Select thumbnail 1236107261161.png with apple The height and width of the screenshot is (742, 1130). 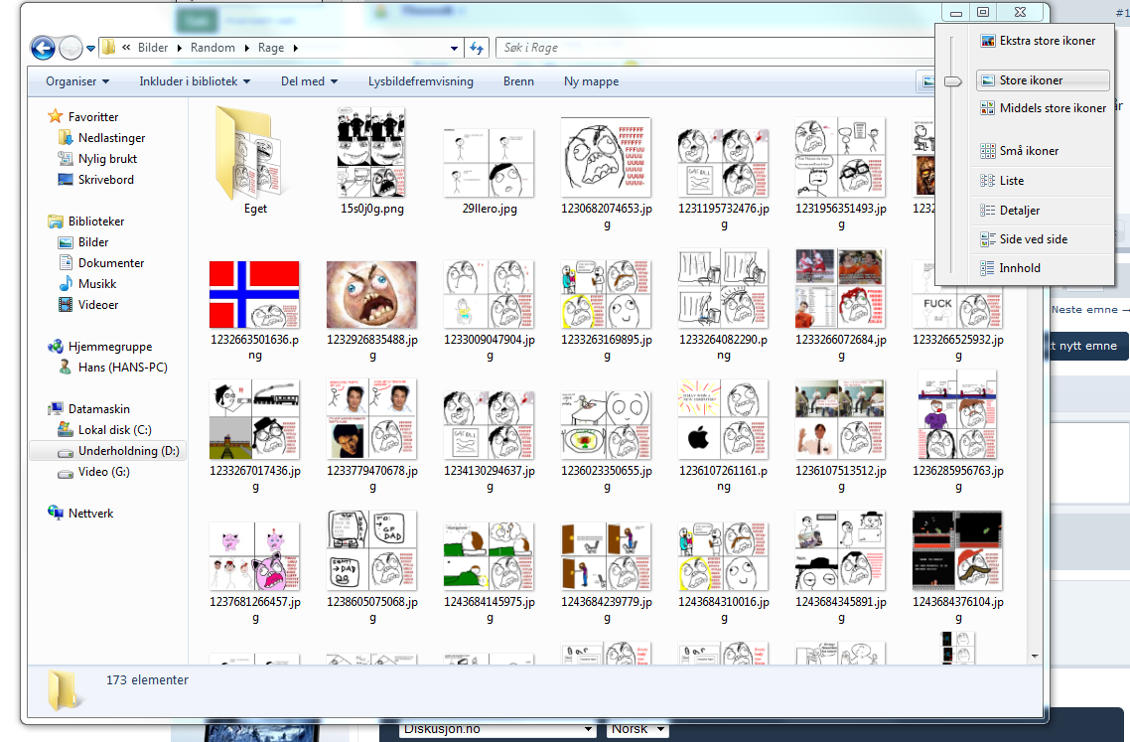[x=724, y=419]
